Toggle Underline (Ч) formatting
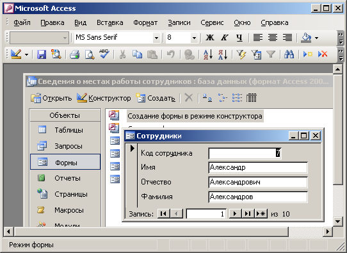This screenshot has height=253, width=347. click(239, 38)
